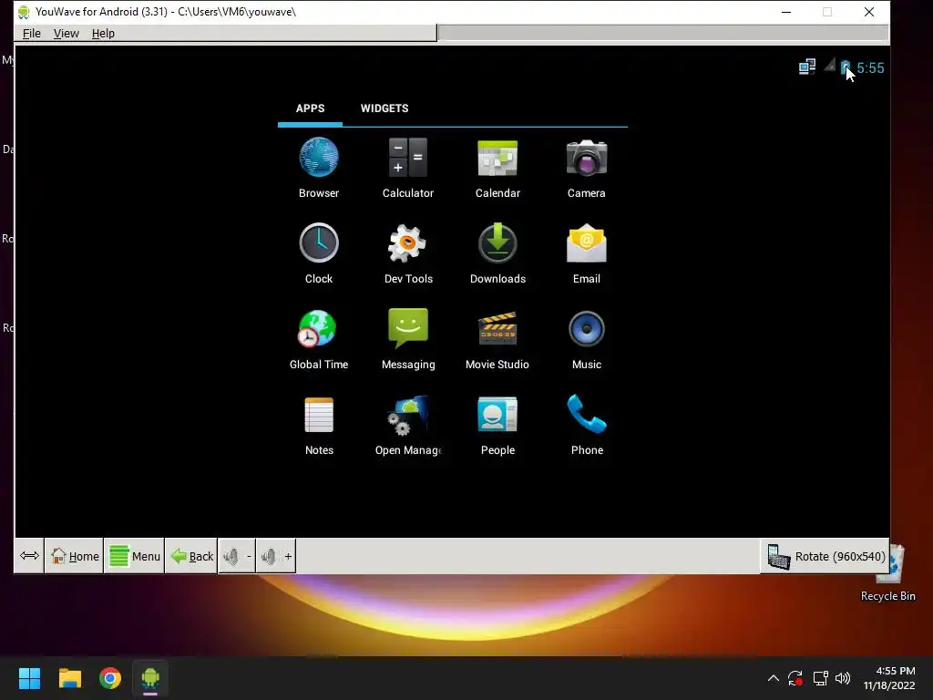Screen dimensions: 933x700
Task: Open the Email app
Action: click(587, 253)
